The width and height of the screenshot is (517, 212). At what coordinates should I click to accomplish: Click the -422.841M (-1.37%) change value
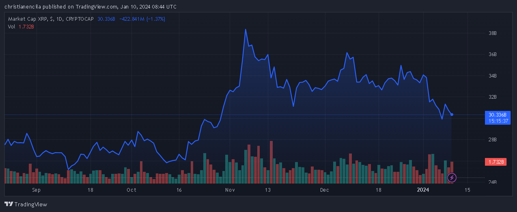tap(142, 19)
